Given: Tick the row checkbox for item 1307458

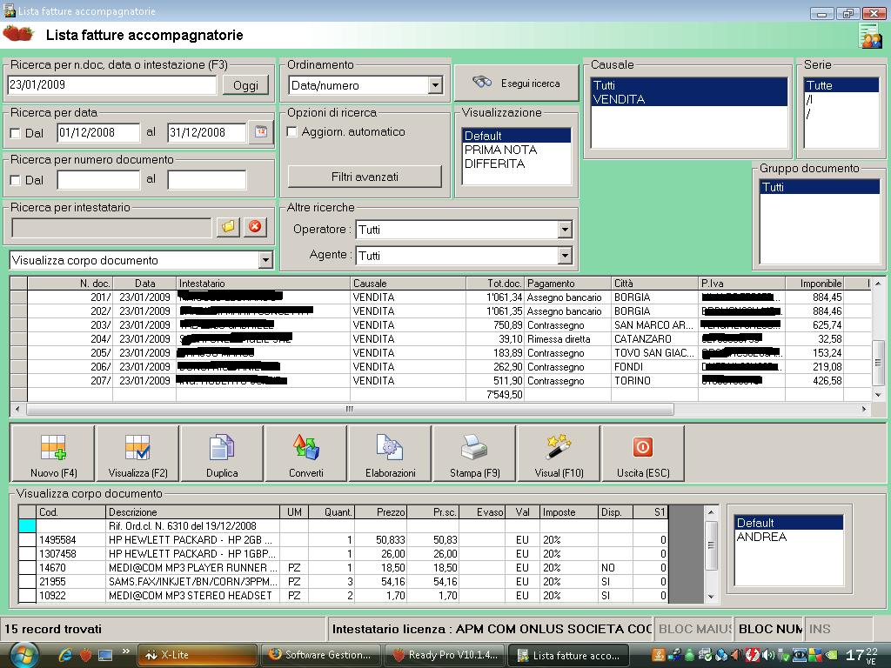Looking at the screenshot, I should 27,554.
